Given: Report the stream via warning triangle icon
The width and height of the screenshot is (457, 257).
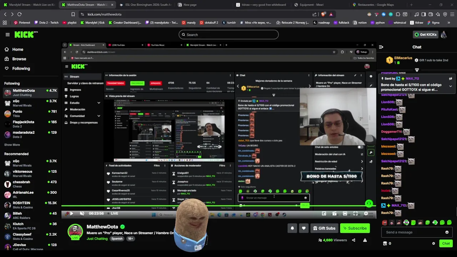Looking at the screenshot, I should pyautogui.click(x=365, y=240).
